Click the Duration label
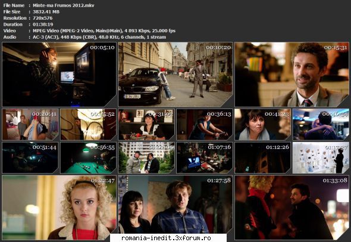Screen dimensions: 351x242 tap(12, 24)
